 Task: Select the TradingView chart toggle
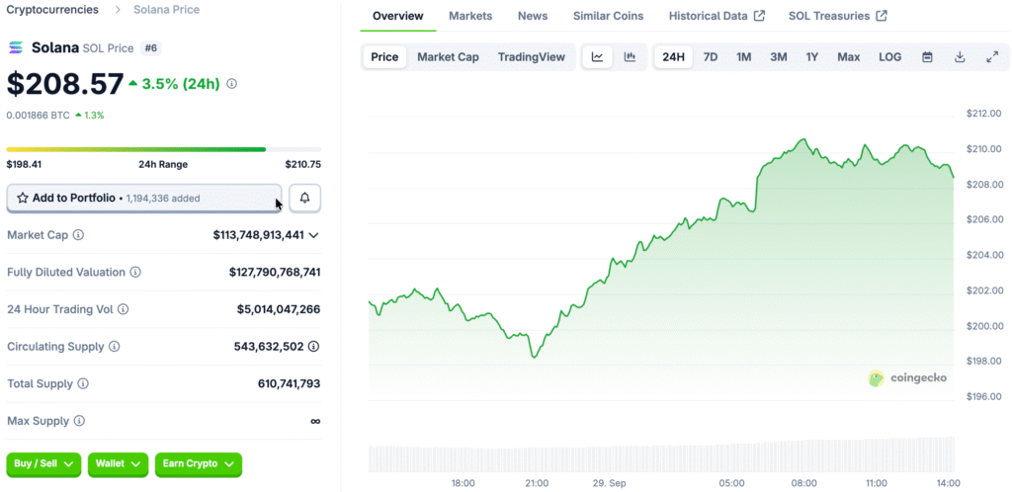pyautogui.click(x=531, y=57)
